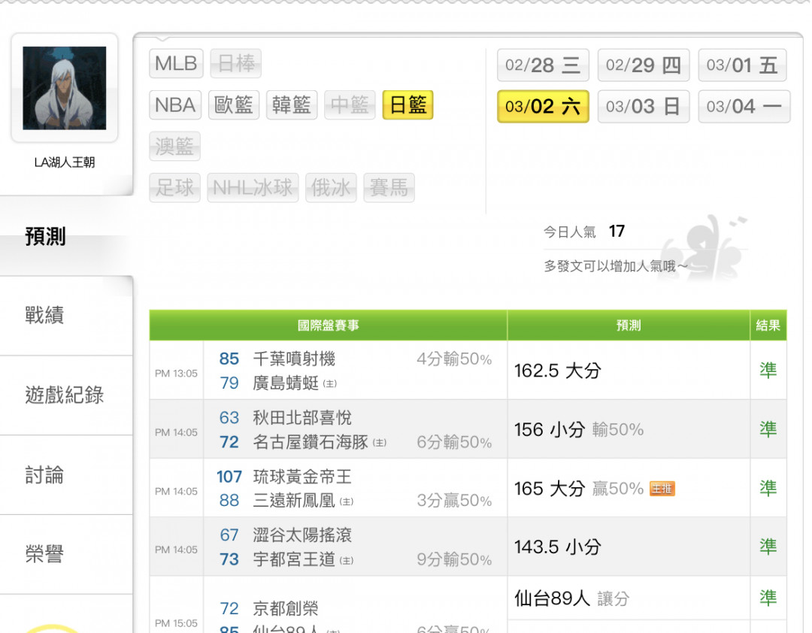The image size is (812, 633).
Task: Click the 162.5 大分 prediction
Action: tap(558, 371)
